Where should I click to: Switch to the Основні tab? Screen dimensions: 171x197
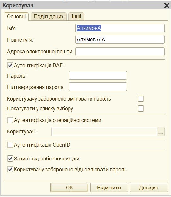pyautogui.click(x=16, y=16)
